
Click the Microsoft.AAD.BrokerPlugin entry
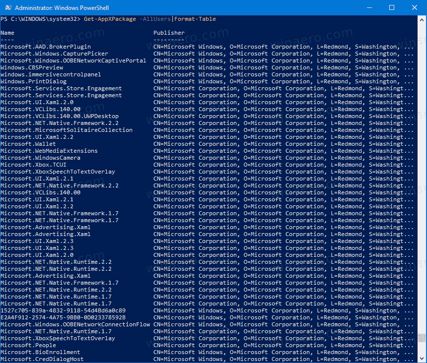(45, 46)
